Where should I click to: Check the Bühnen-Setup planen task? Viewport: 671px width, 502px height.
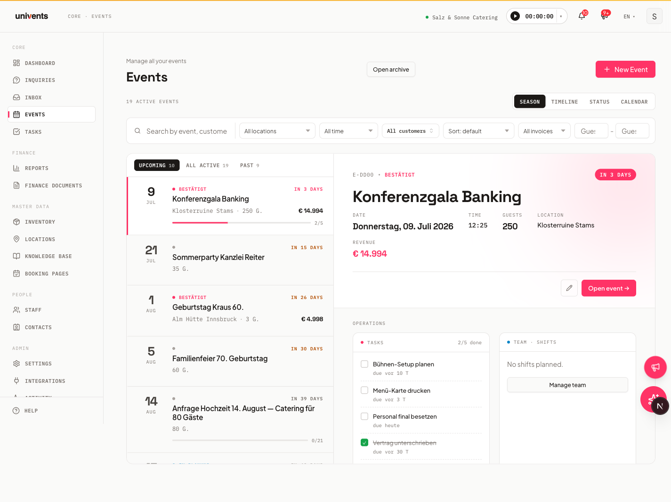364,364
